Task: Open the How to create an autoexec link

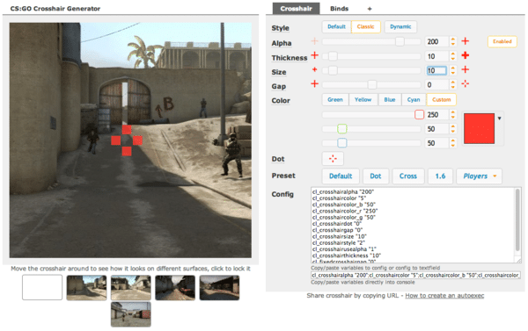Action: click(x=444, y=295)
